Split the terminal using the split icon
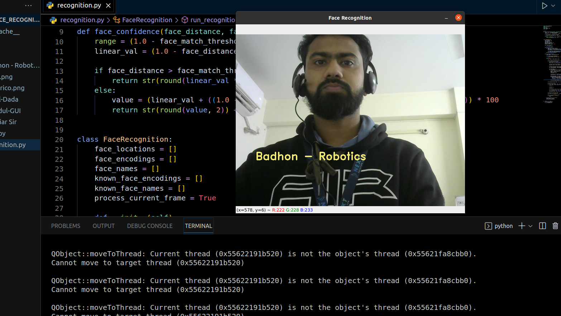The image size is (561, 316). [x=542, y=226]
